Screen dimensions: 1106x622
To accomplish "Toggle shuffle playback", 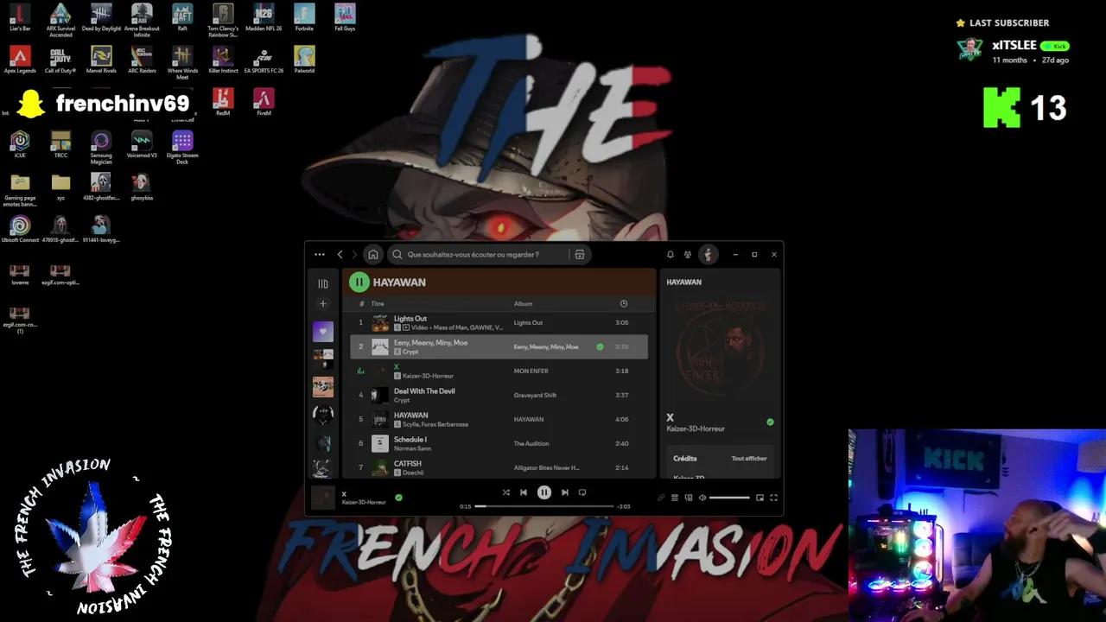I will tap(506, 492).
